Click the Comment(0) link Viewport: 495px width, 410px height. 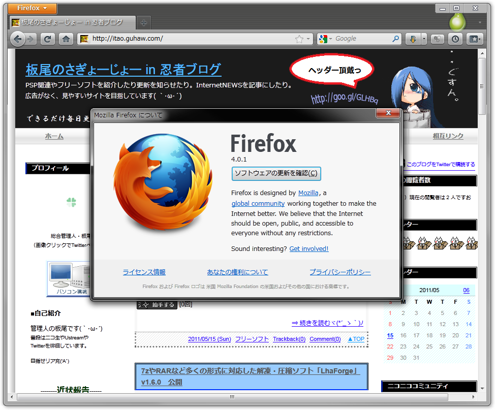[x=325, y=339]
